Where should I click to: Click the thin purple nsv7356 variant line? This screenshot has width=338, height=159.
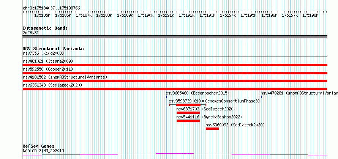click(x=175, y=57)
